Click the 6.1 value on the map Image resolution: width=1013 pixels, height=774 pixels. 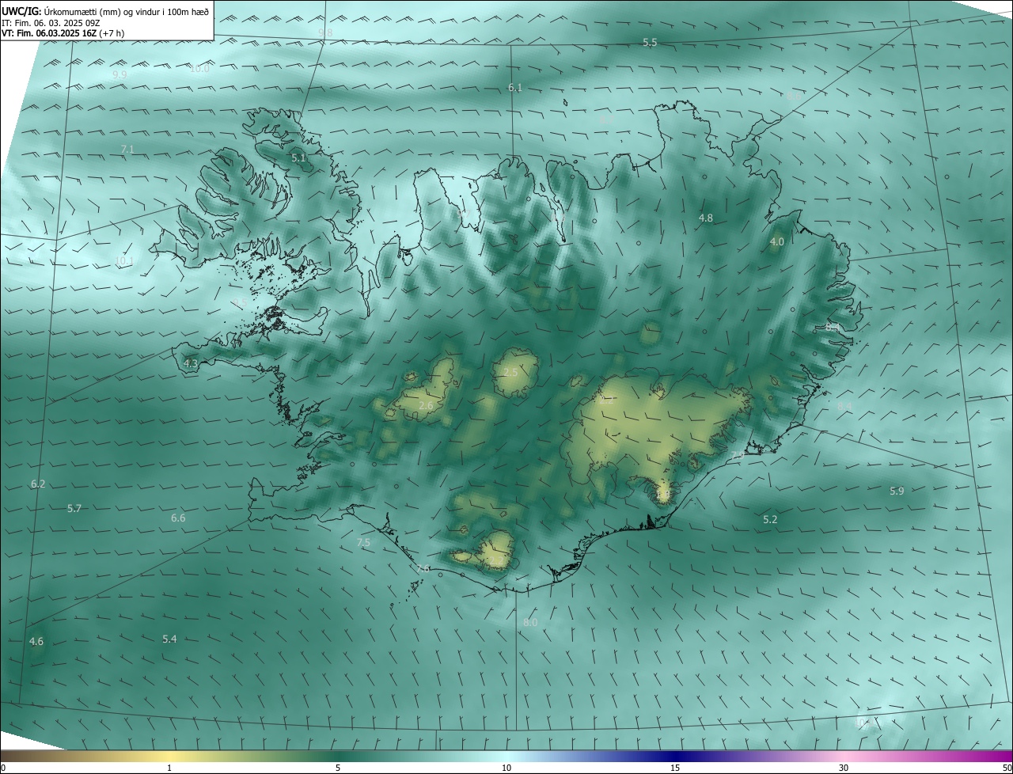(515, 88)
